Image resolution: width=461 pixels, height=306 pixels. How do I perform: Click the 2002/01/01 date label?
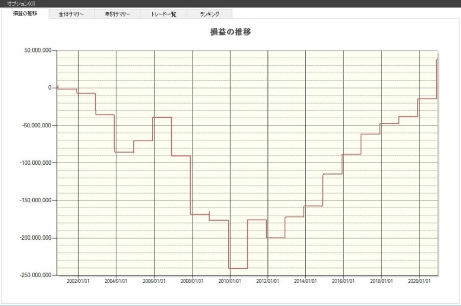click(78, 281)
